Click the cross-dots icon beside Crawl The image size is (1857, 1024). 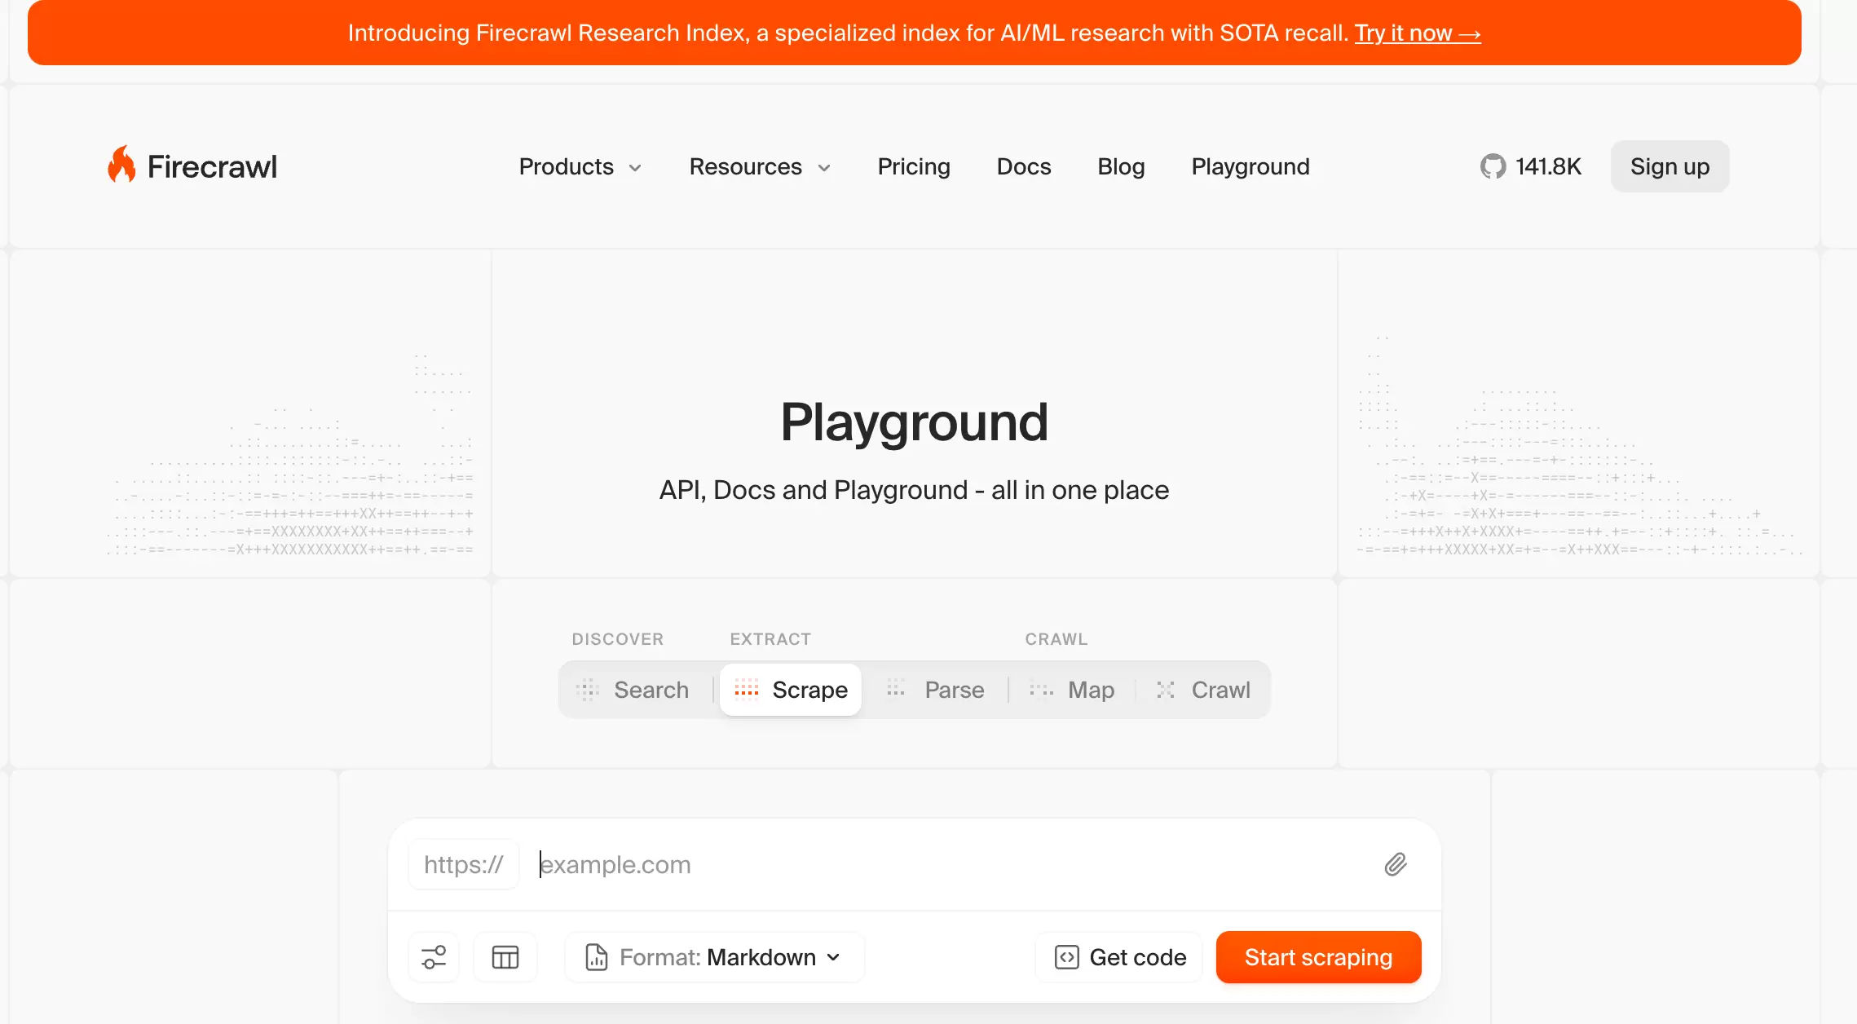[x=1166, y=690]
